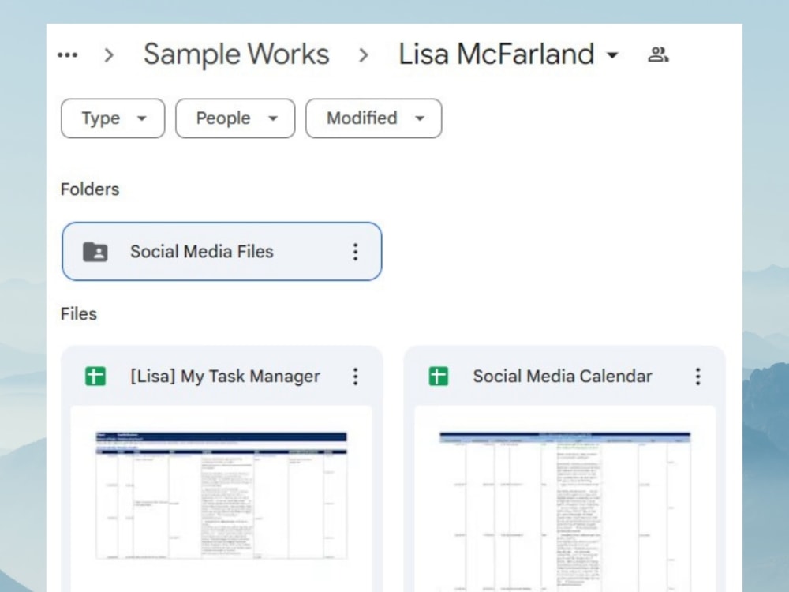Screen dimensions: 789x592
Task: Select the Social Media Calendar file name
Action: click(x=563, y=376)
